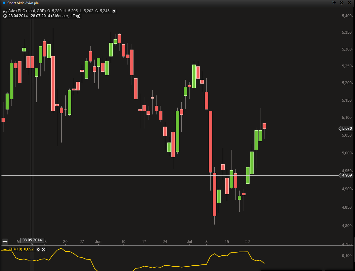Screen dimensions: 355x271
Task: Click the Jul label on the time axis
Action: (x=189, y=242)
